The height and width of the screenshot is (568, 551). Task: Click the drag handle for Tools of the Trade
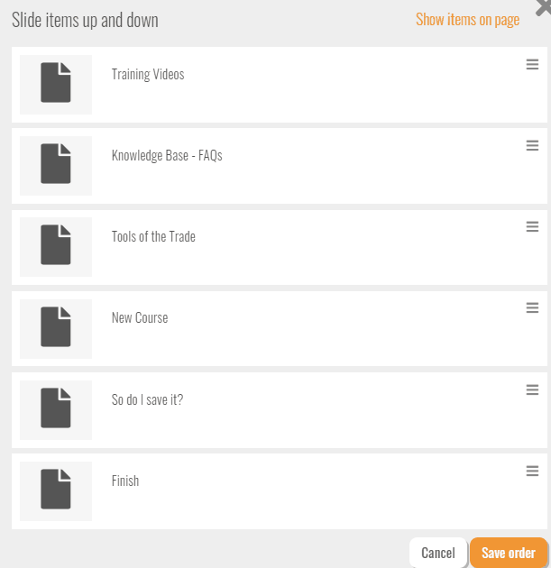(x=532, y=227)
